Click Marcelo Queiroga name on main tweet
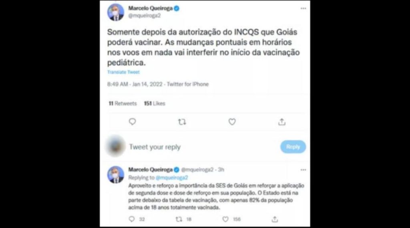Viewport: 410px width, 228px height. [x=151, y=8]
